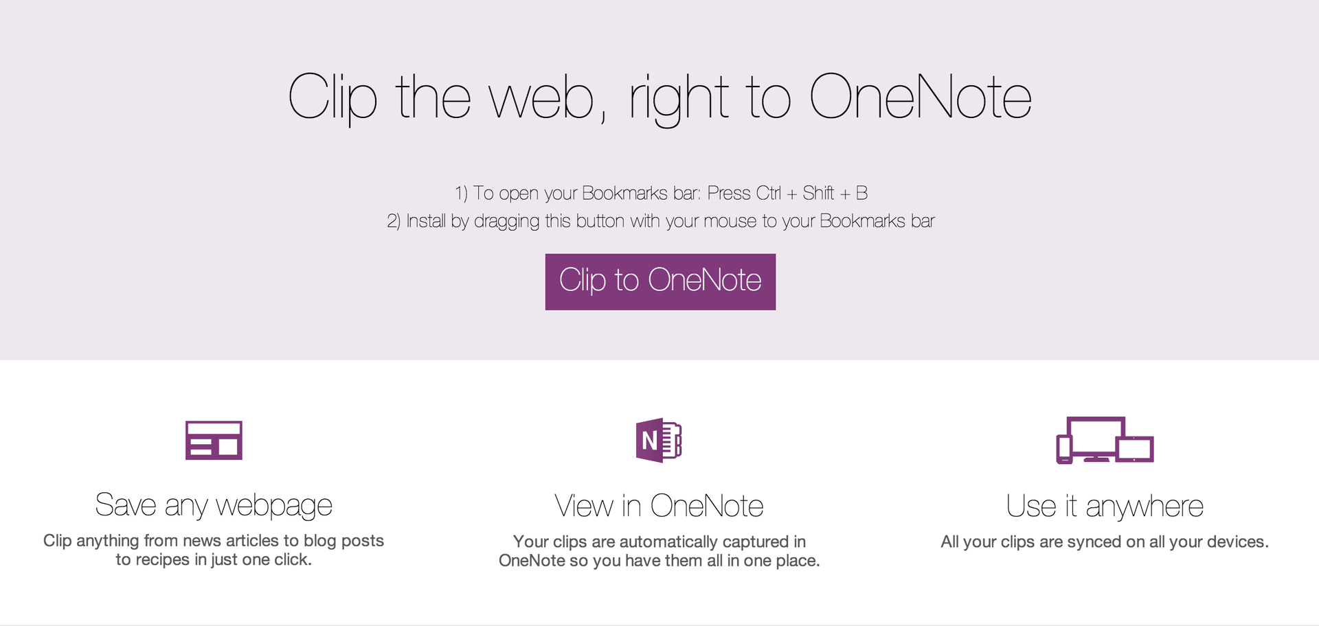Image resolution: width=1319 pixels, height=626 pixels.
Task: Click the notebook pages part of the OneNote logo
Action: pos(672,440)
